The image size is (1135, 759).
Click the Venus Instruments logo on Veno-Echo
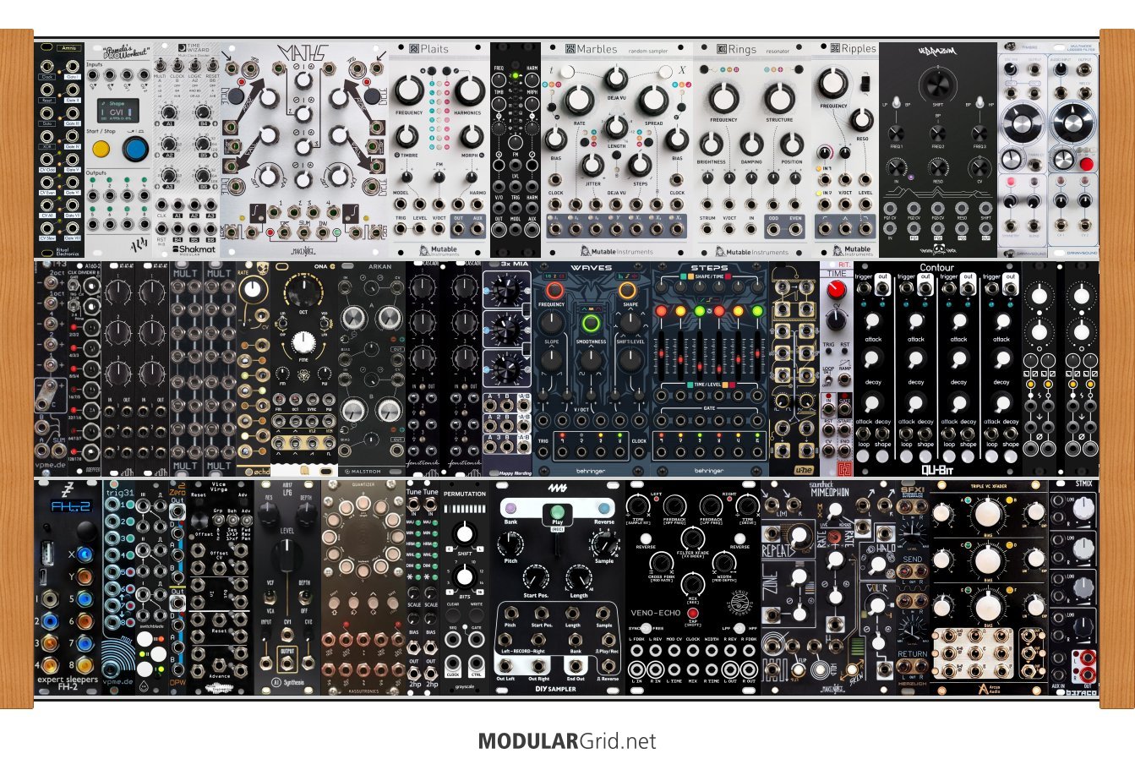(x=739, y=602)
